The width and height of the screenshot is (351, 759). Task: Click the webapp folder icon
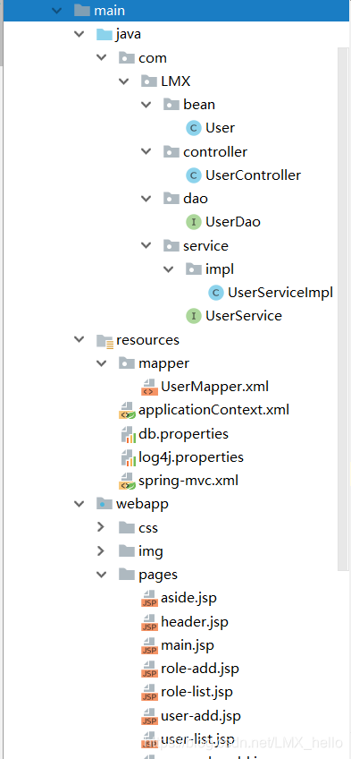click(104, 504)
